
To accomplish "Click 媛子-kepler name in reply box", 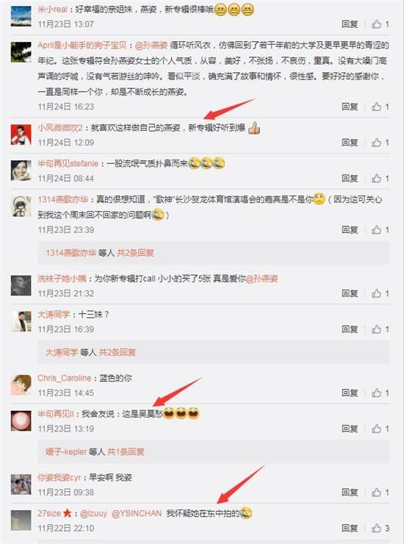I will point(66,451).
